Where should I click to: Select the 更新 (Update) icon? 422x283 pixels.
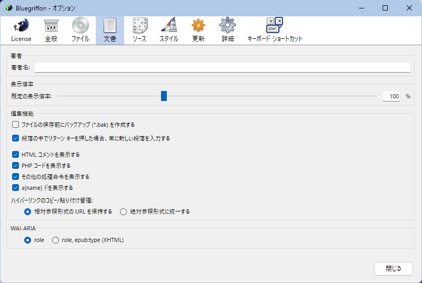pyautogui.click(x=198, y=30)
